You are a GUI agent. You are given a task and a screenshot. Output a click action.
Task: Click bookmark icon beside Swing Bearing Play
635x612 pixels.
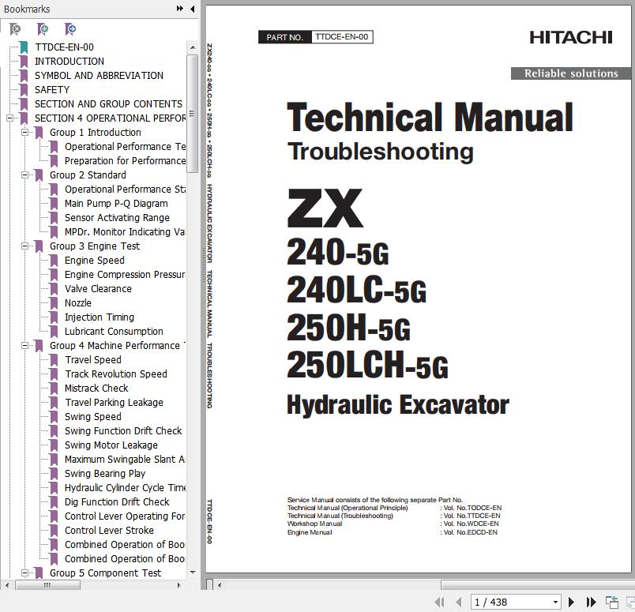click(x=54, y=474)
